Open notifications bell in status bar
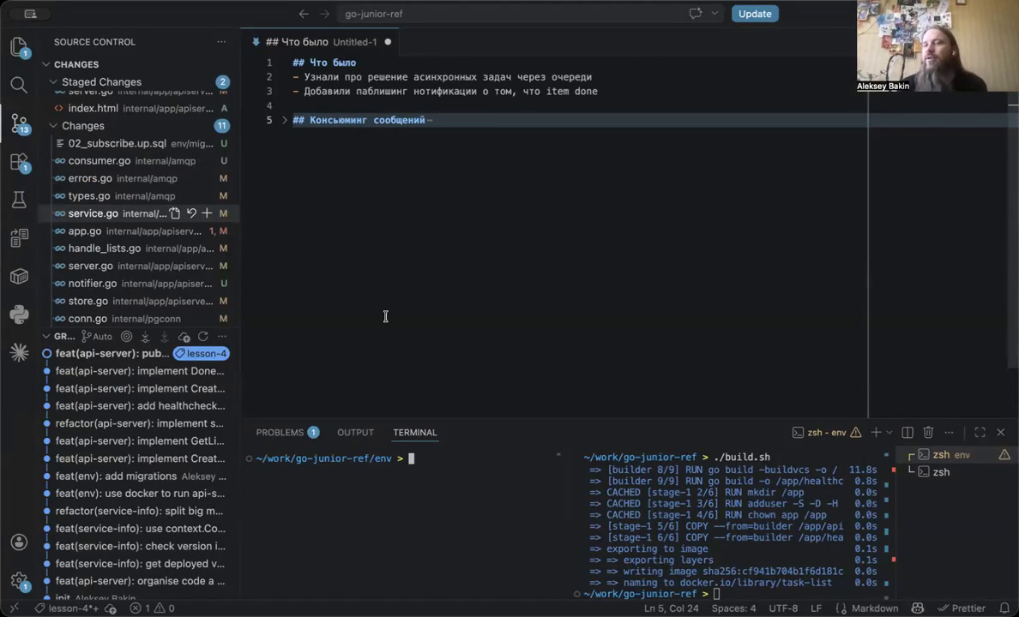 click(x=1004, y=608)
